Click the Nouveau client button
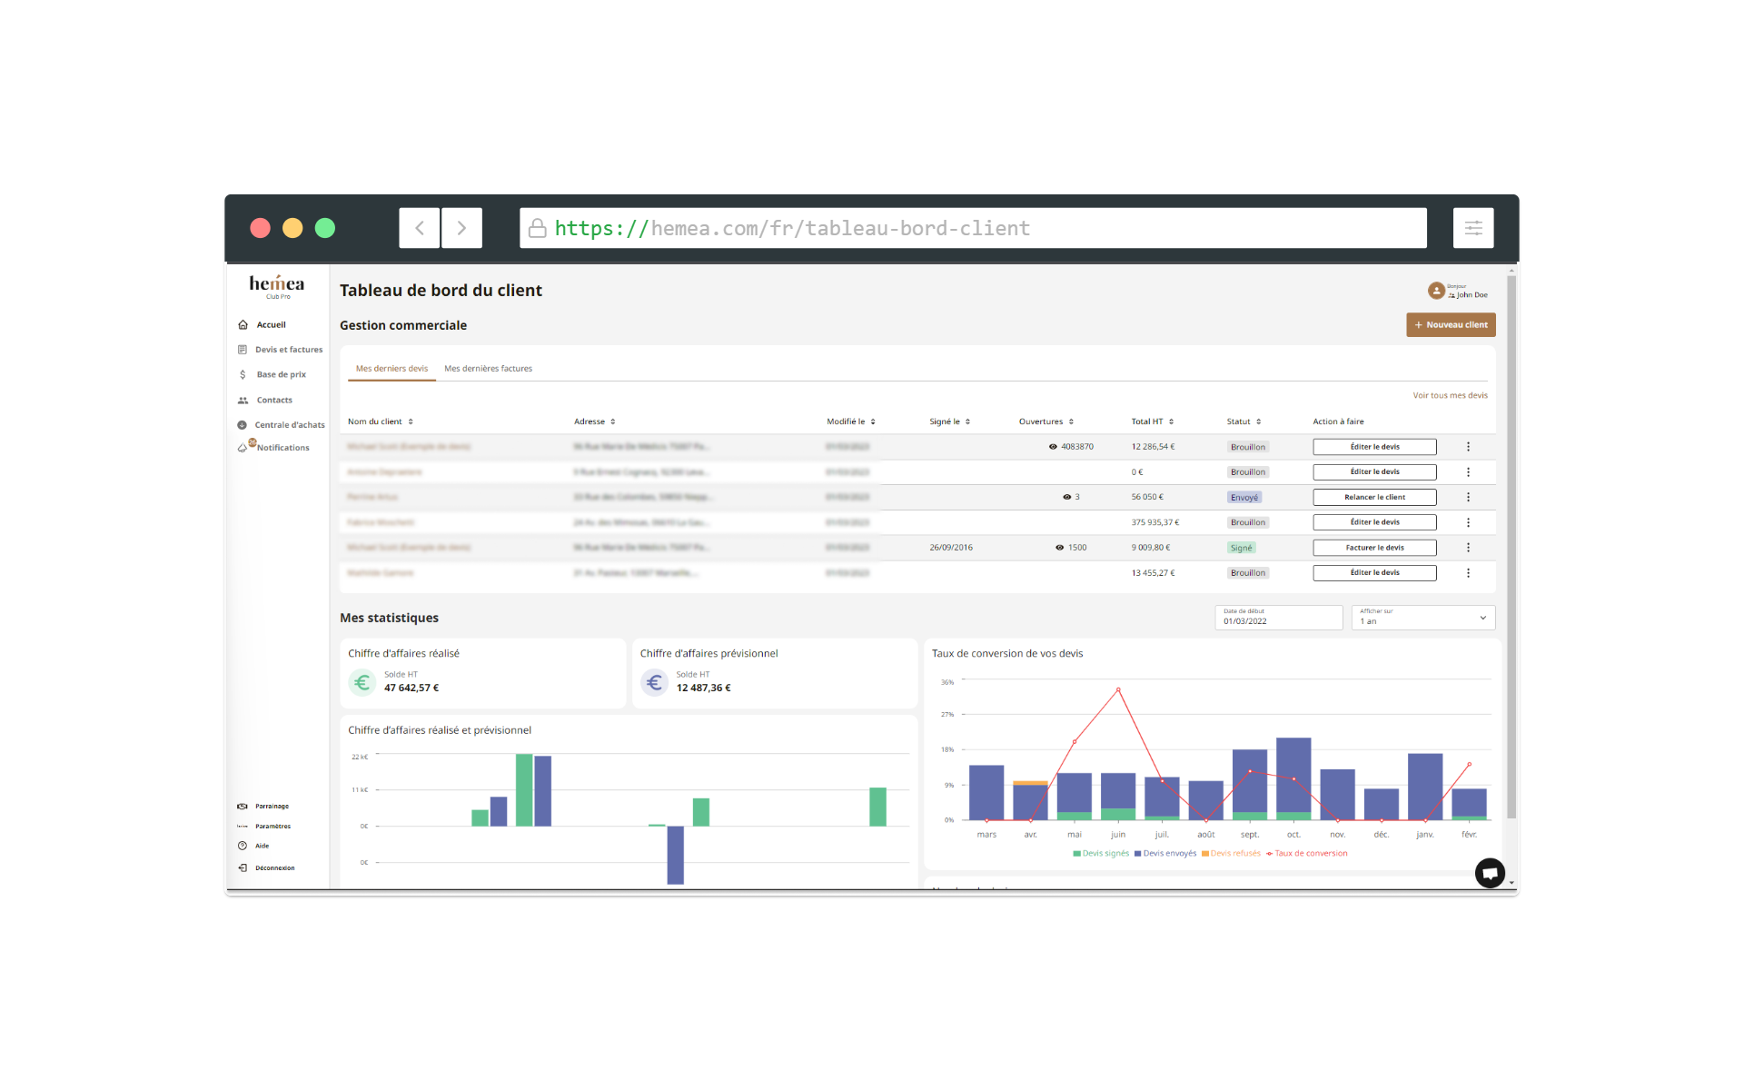This screenshot has height=1090, width=1744. pos(1451,325)
